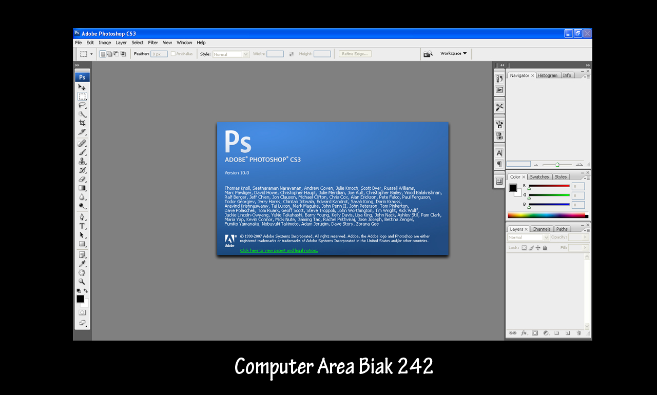Open the Layers panel options menu

(x=587, y=230)
